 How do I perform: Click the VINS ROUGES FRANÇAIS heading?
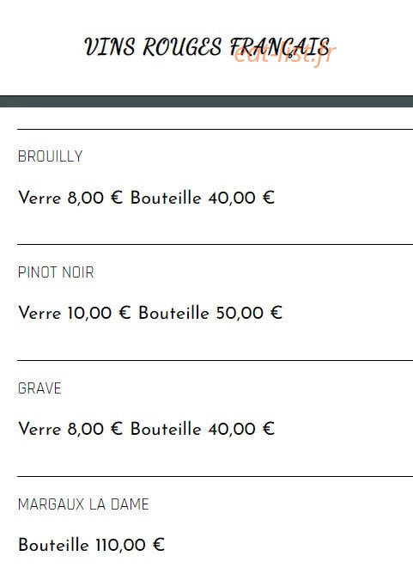207,47
